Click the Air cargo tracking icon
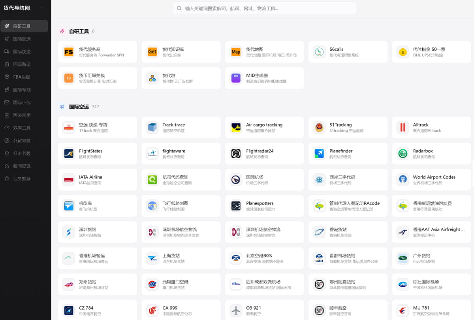The width and height of the screenshot is (474, 320). [x=236, y=127]
